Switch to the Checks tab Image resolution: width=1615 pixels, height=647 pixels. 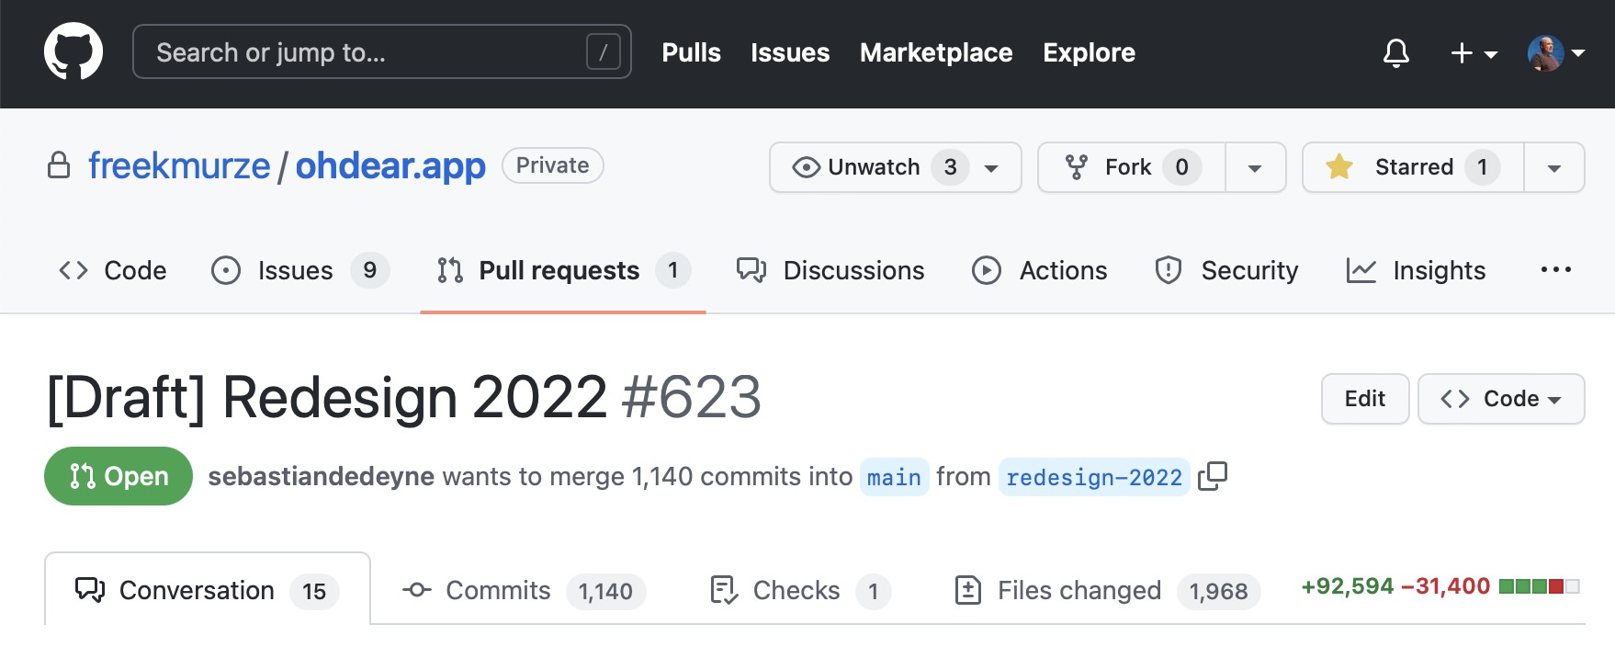pyautogui.click(x=801, y=590)
